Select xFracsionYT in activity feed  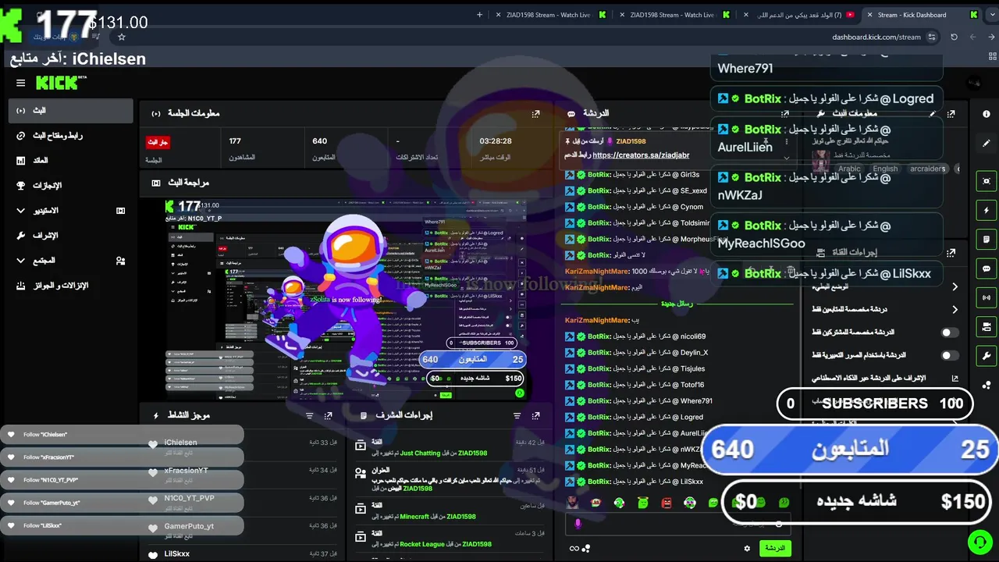pos(186,471)
